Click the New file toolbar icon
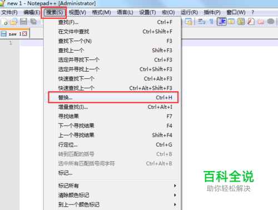The height and width of the screenshot is (210, 278). point(4,22)
